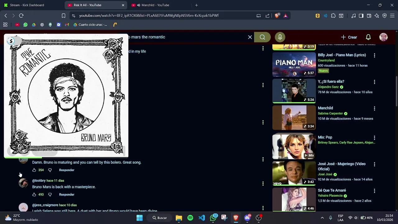Open options menu for bolero comment
This screenshot has height=224, width=398.
pyautogui.click(x=263, y=159)
